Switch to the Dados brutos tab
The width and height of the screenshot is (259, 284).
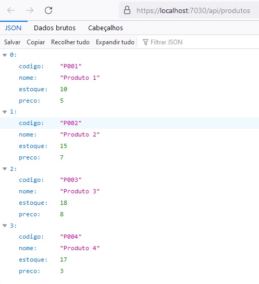tap(55, 28)
